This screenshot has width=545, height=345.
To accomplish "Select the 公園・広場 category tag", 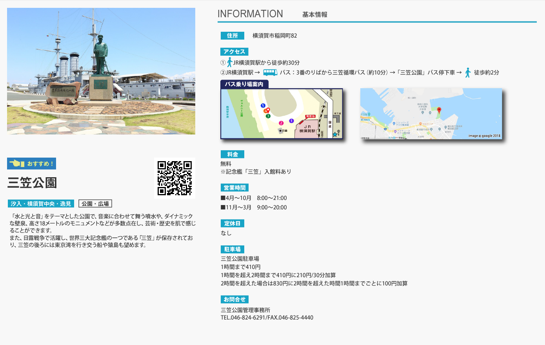I will 95,204.
